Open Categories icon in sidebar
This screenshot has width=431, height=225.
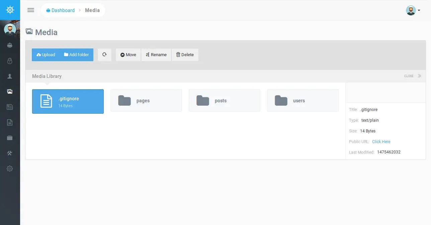[10, 138]
